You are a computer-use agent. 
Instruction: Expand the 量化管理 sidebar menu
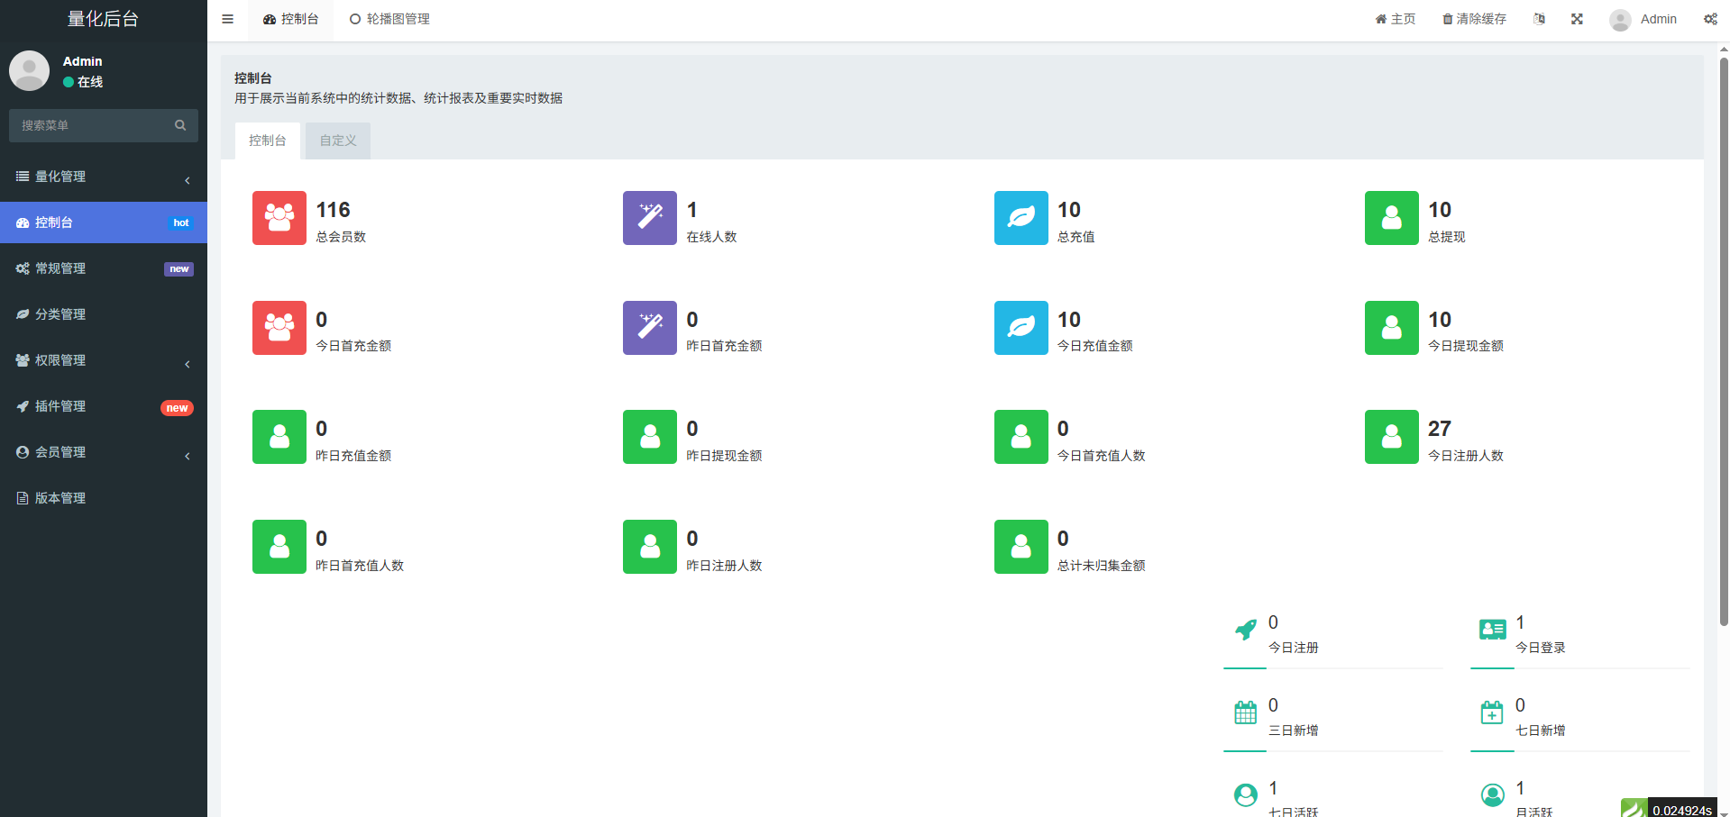pos(104,177)
